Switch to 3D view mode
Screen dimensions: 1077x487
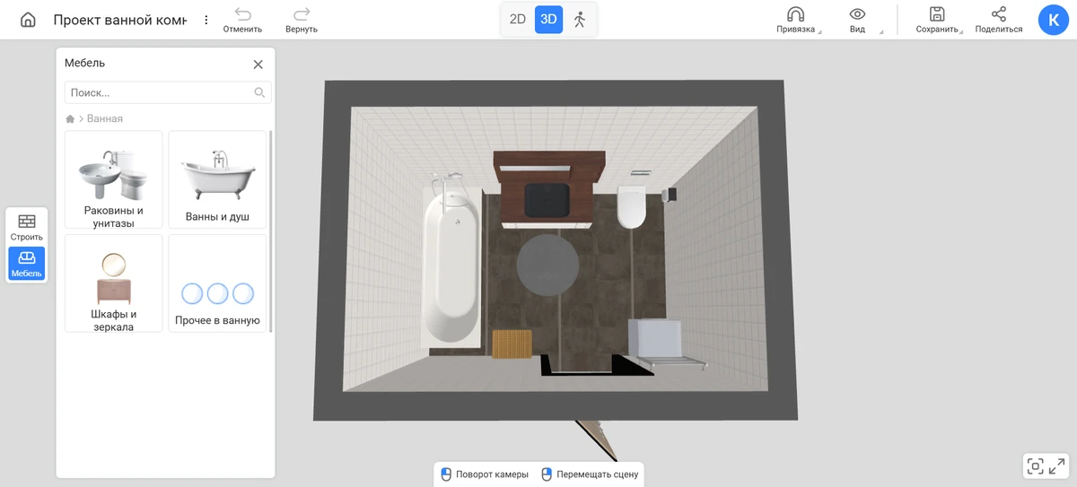(548, 19)
